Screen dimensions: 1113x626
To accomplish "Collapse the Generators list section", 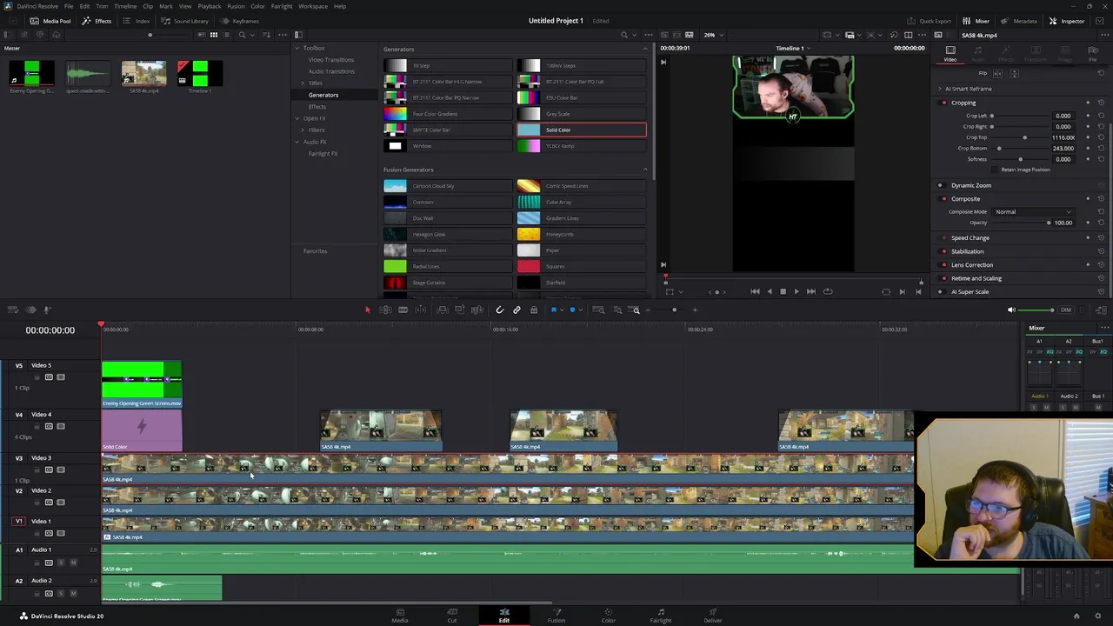I will 644,49.
